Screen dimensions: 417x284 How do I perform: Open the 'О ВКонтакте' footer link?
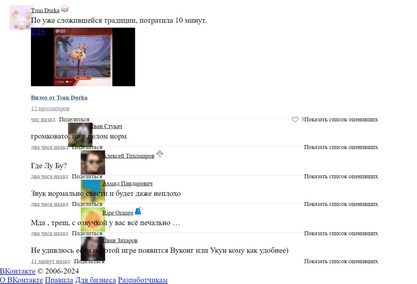pyautogui.click(x=22, y=280)
